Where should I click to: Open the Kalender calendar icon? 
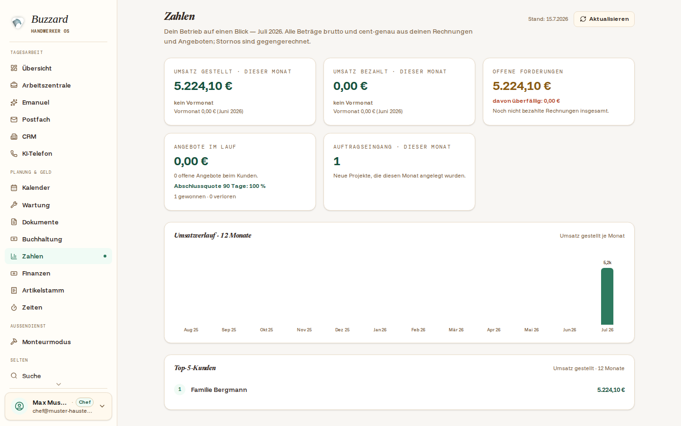click(x=14, y=187)
